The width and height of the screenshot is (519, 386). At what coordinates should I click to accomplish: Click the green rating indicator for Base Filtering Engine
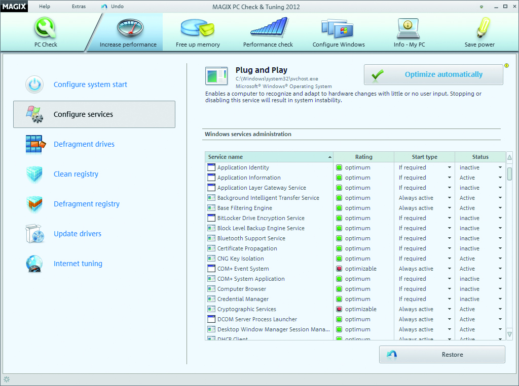(339, 208)
